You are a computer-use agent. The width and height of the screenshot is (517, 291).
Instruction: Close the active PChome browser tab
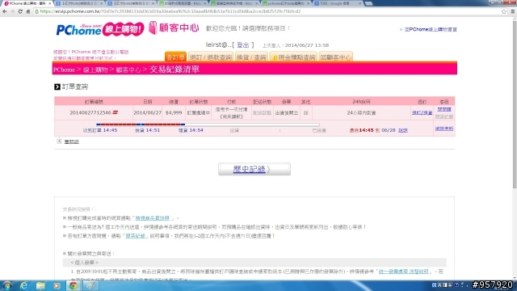[50, 3]
